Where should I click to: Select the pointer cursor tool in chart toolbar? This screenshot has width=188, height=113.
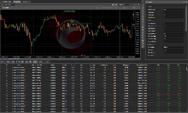[143, 3]
